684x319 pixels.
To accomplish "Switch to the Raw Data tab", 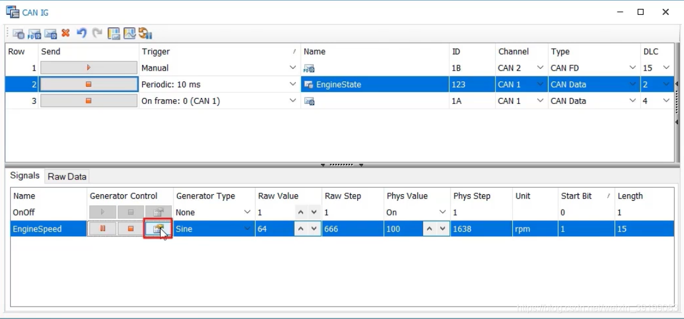I will [x=67, y=176].
